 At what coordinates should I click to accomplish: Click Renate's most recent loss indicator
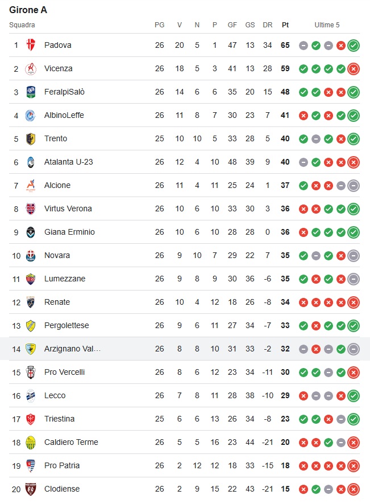tap(354, 302)
